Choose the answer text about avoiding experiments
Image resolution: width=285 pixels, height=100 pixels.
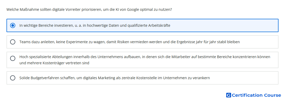pyautogui.click(x=130, y=42)
